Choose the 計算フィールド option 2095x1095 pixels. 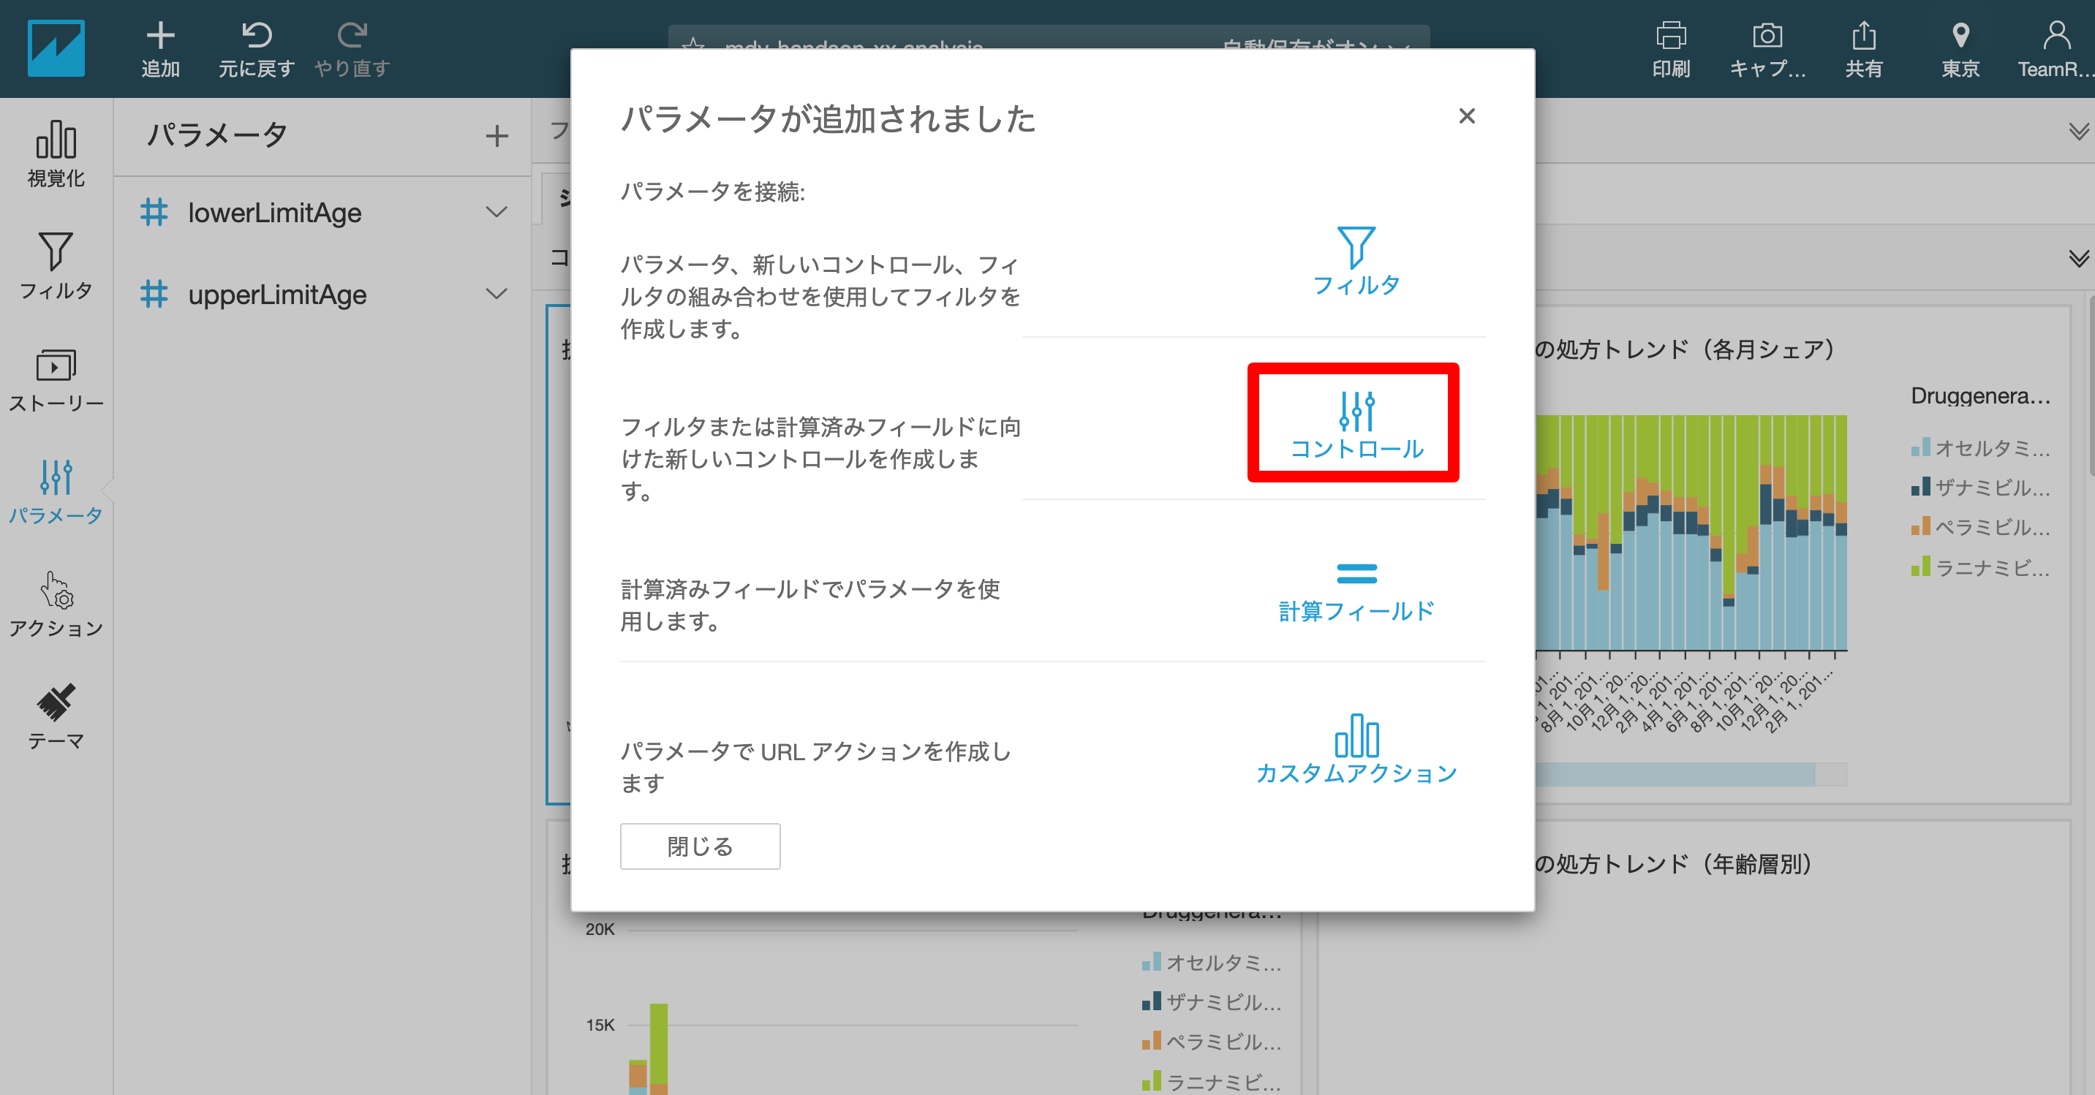pyautogui.click(x=1356, y=593)
